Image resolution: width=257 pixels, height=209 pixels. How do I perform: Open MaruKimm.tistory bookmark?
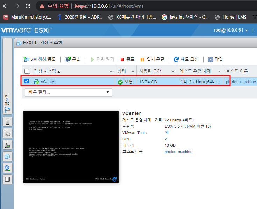[27, 17]
